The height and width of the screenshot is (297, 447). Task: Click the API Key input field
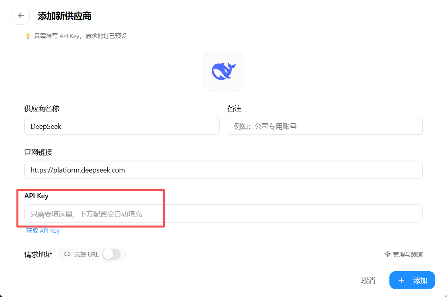click(223, 214)
